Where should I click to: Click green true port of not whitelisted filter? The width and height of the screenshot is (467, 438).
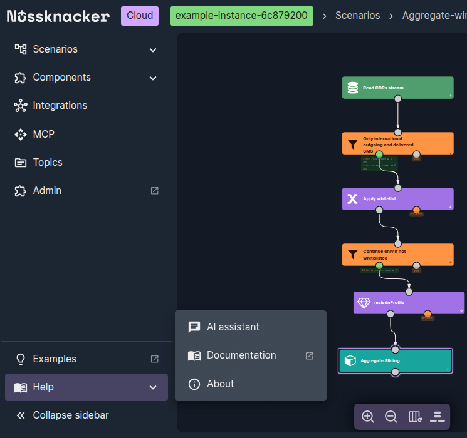pyautogui.click(x=379, y=265)
